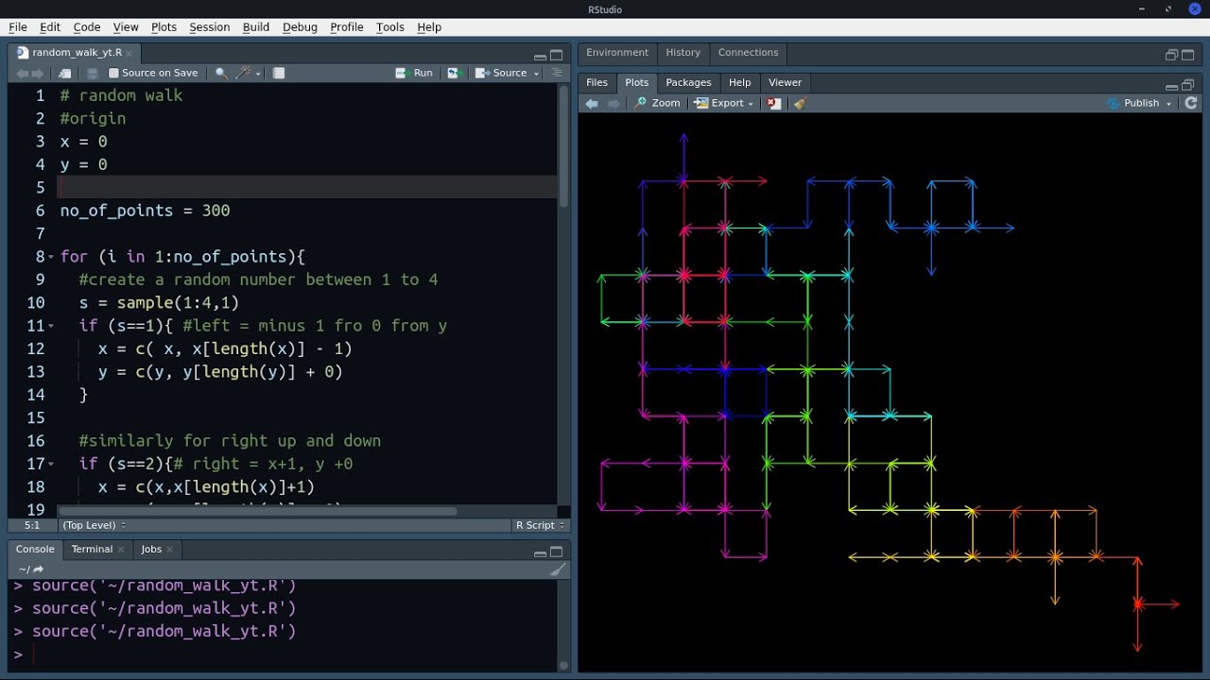The image size is (1210, 680).
Task: Open the Debug menu
Action: pyautogui.click(x=300, y=27)
